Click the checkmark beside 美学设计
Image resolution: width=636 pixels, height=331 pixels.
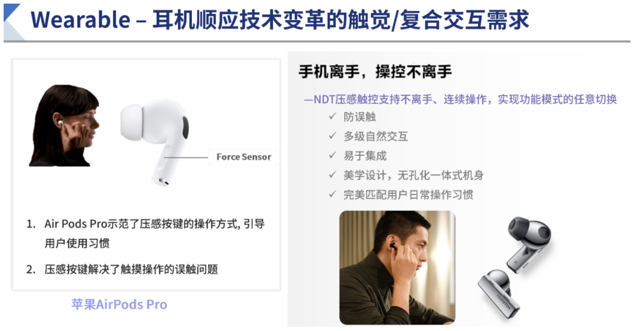point(333,175)
